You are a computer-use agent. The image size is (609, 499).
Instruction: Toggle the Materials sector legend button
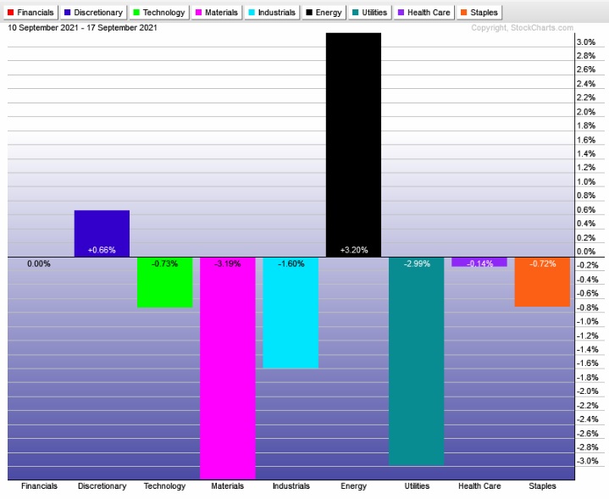coord(217,13)
